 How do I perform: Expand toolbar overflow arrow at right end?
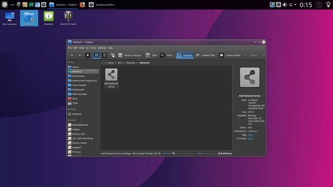click(264, 56)
